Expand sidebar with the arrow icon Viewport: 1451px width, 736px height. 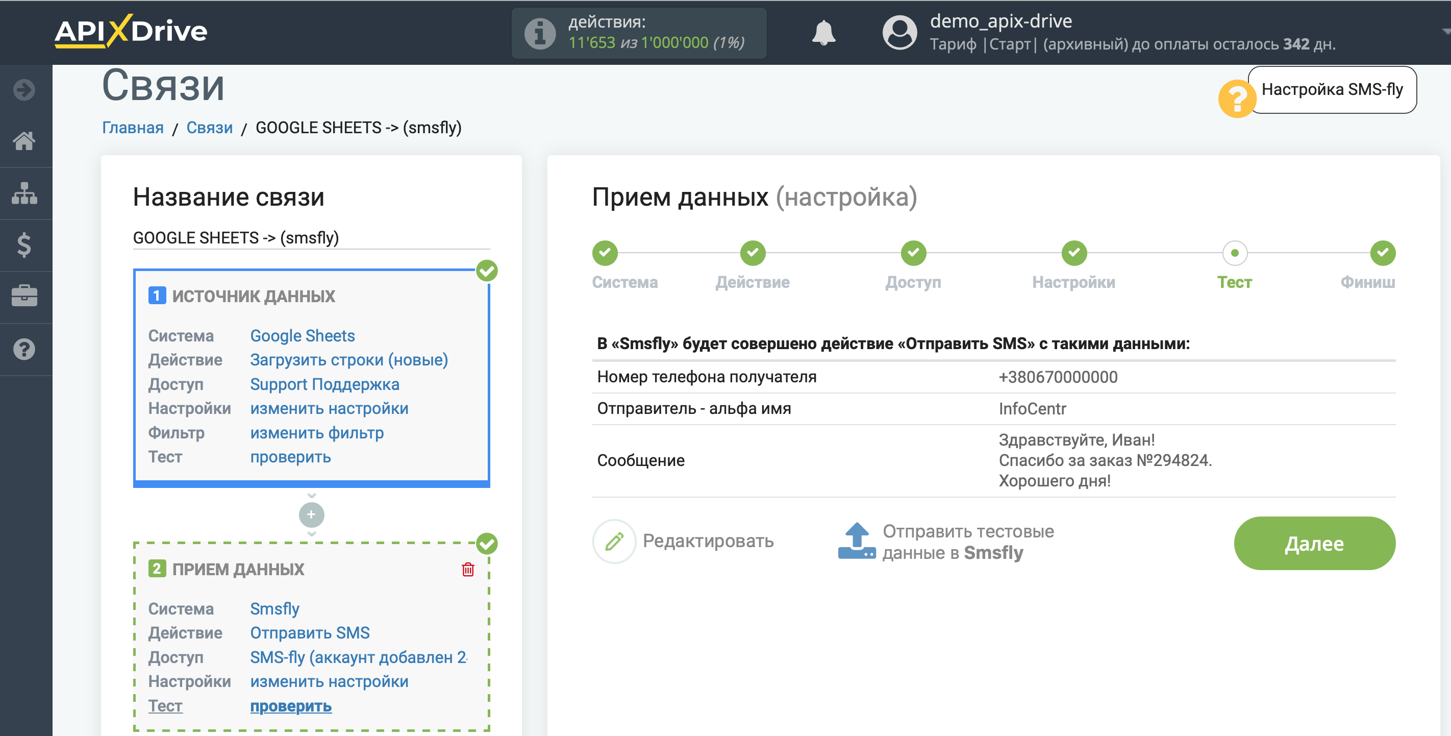[24, 90]
